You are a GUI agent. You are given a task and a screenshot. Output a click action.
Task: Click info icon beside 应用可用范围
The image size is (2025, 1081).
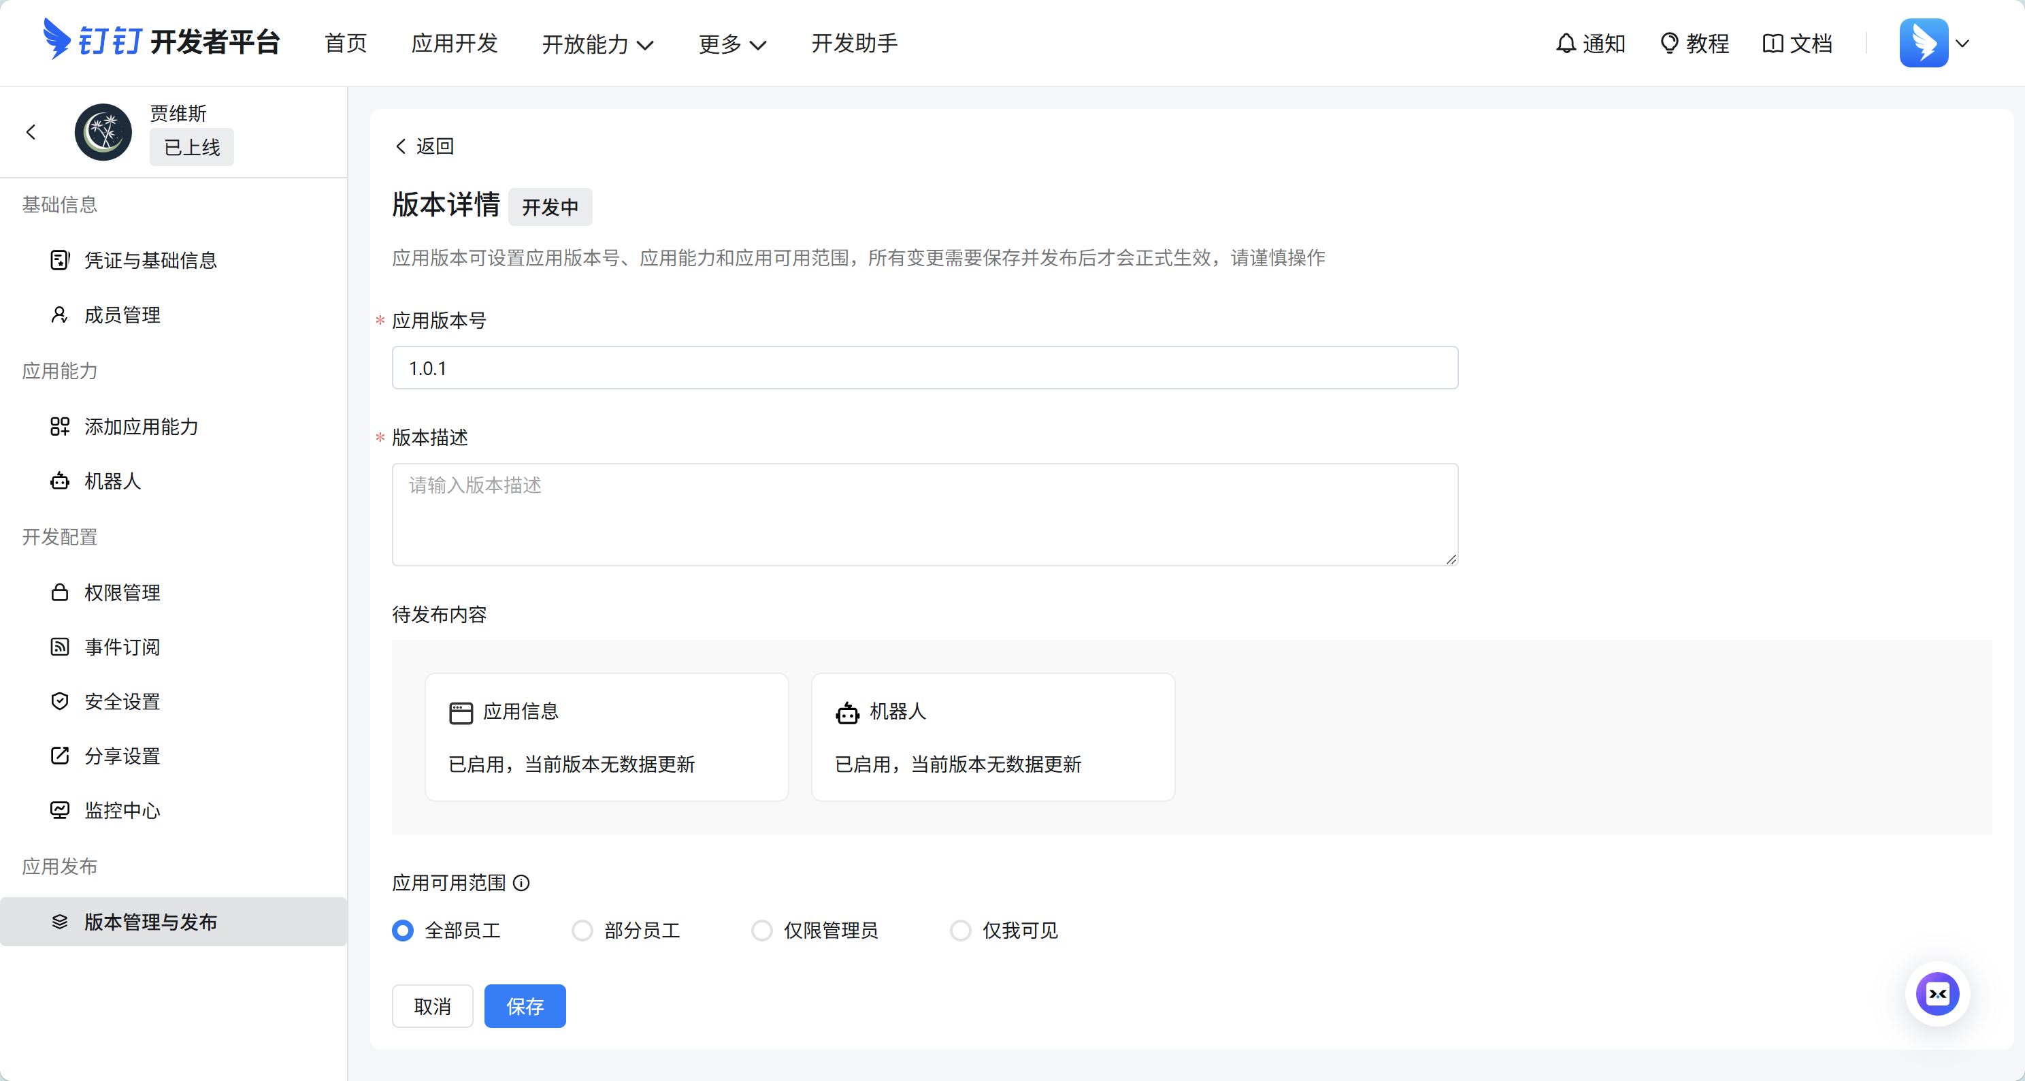click(521, 883)
